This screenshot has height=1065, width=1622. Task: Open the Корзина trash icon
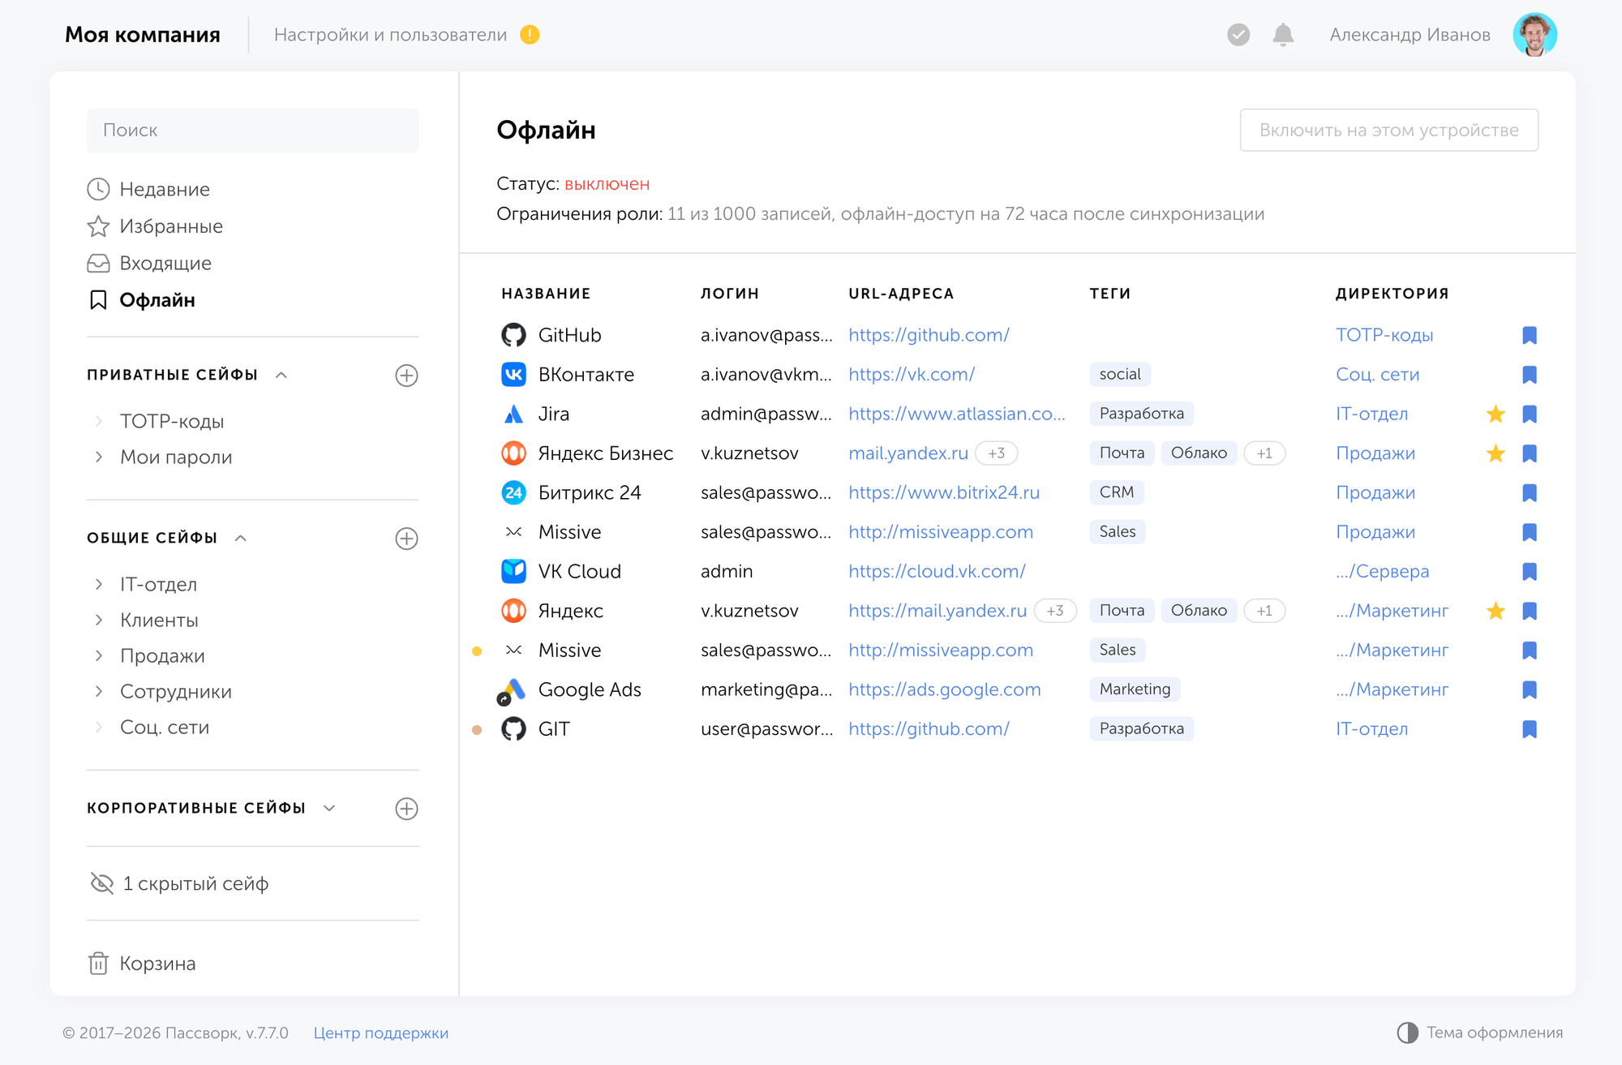(x=98, y=964)
